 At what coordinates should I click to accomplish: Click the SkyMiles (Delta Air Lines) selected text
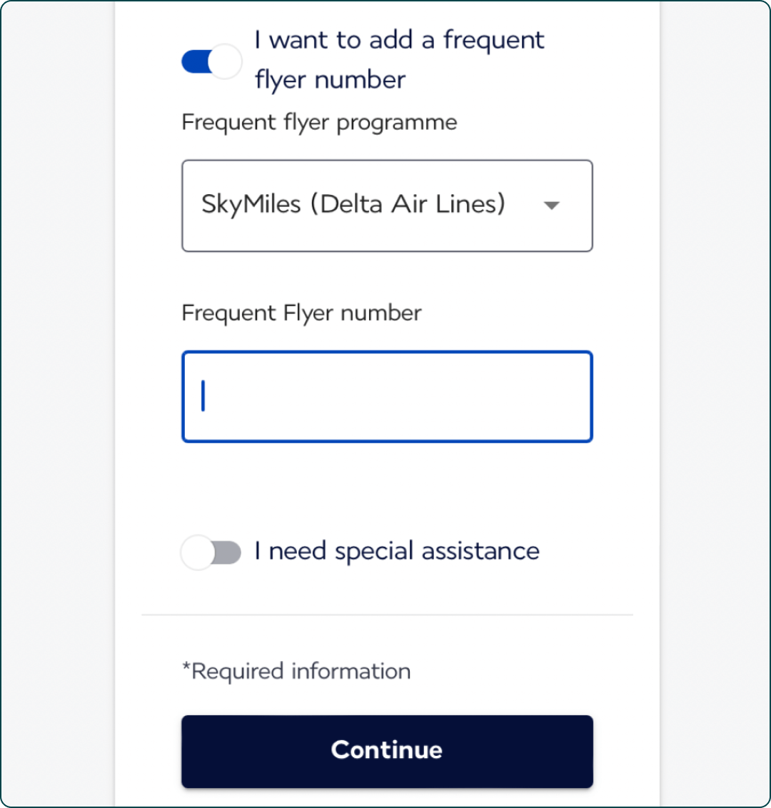[353, 204]
